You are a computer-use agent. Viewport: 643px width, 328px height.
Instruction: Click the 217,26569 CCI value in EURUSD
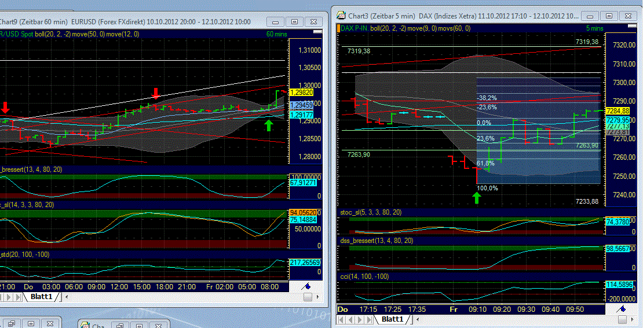coord(305,263)
